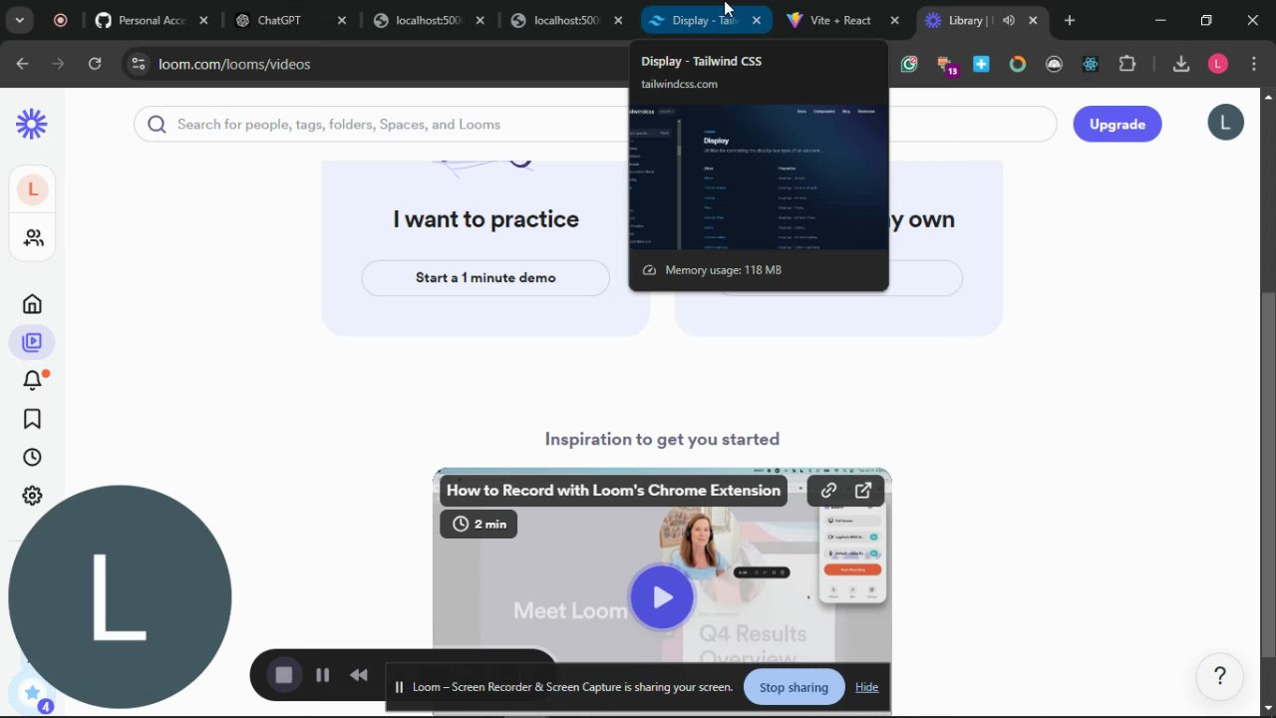1276x718 pixels.
Task: Click the rewind recording control
Action: point(359,675)
